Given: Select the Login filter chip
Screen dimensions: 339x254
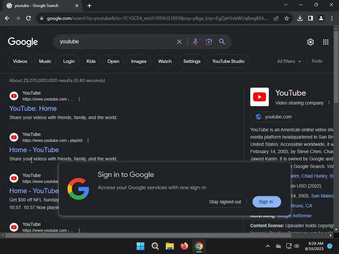Looking at the screenshot, I should click(x=69, y=61).
